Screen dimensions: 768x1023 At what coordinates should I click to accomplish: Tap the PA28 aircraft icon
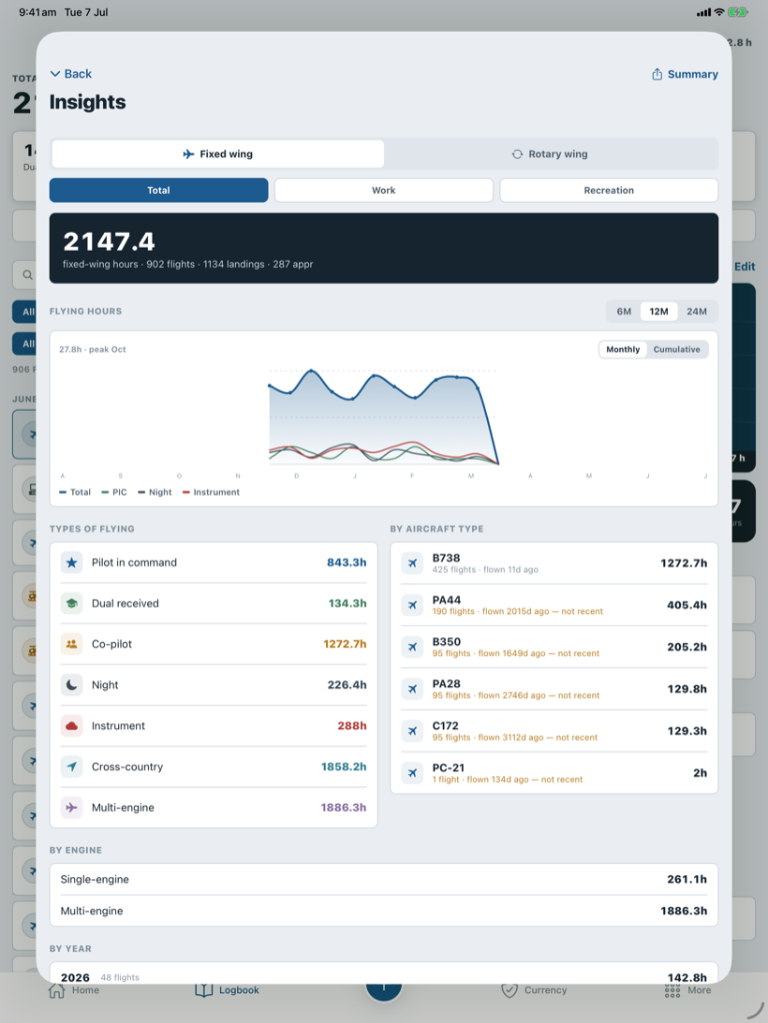tap(412, 689)
